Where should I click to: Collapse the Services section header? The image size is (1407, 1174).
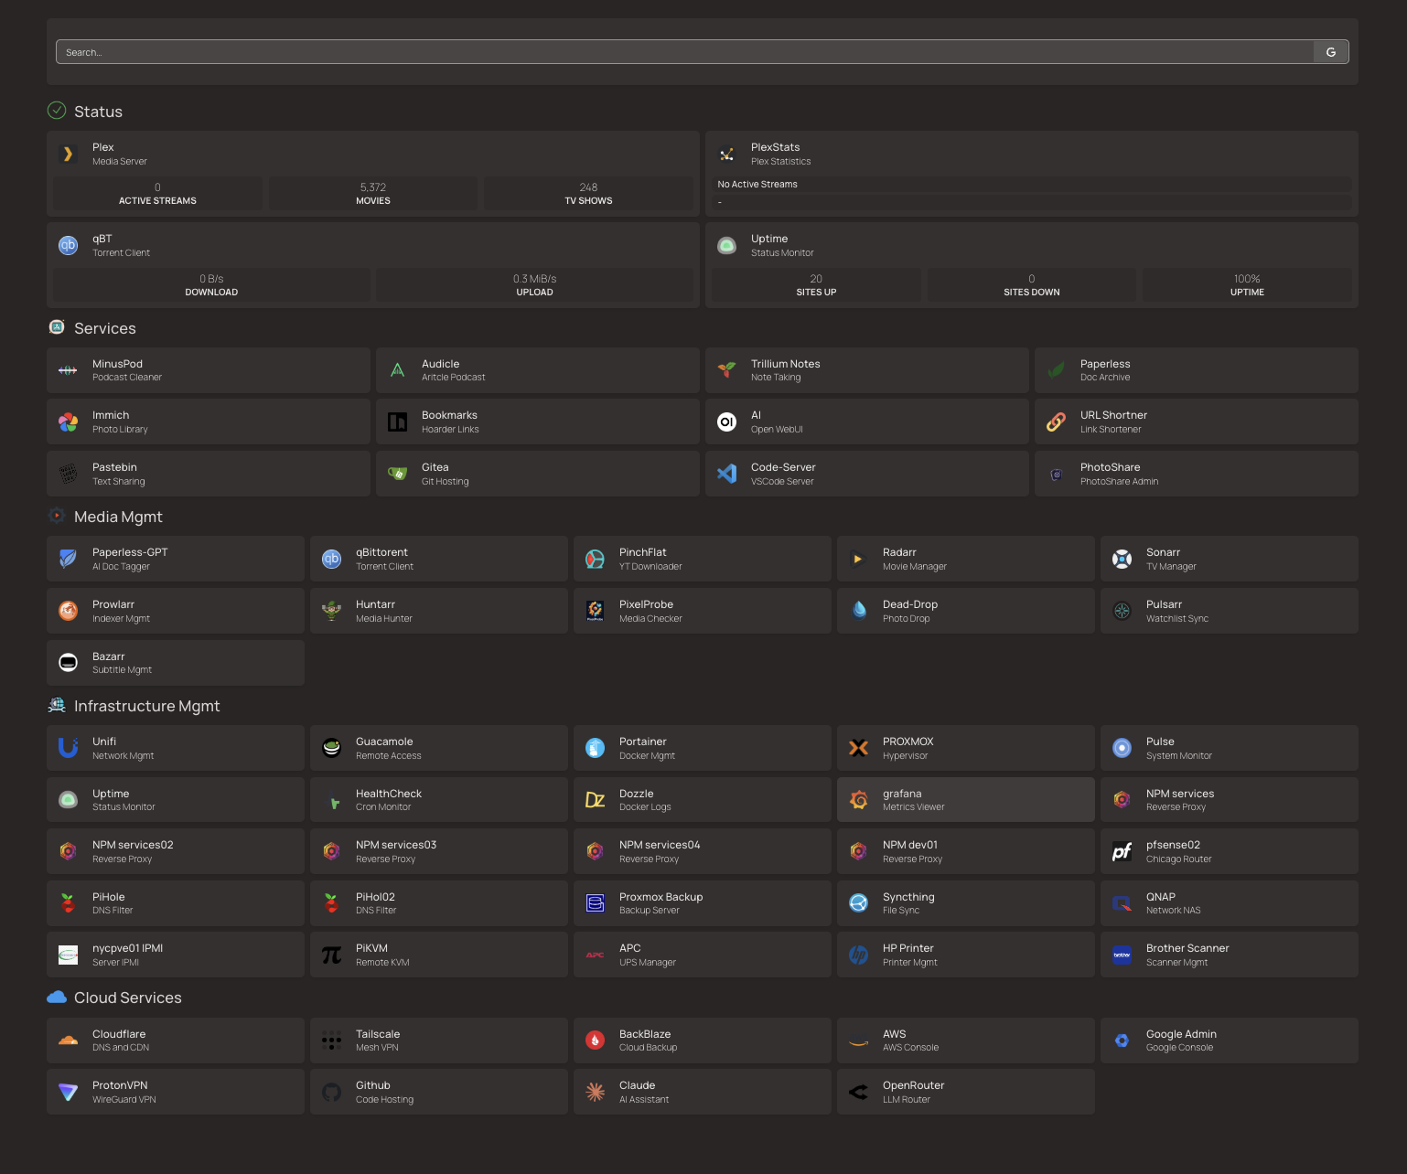coord(104,328)
